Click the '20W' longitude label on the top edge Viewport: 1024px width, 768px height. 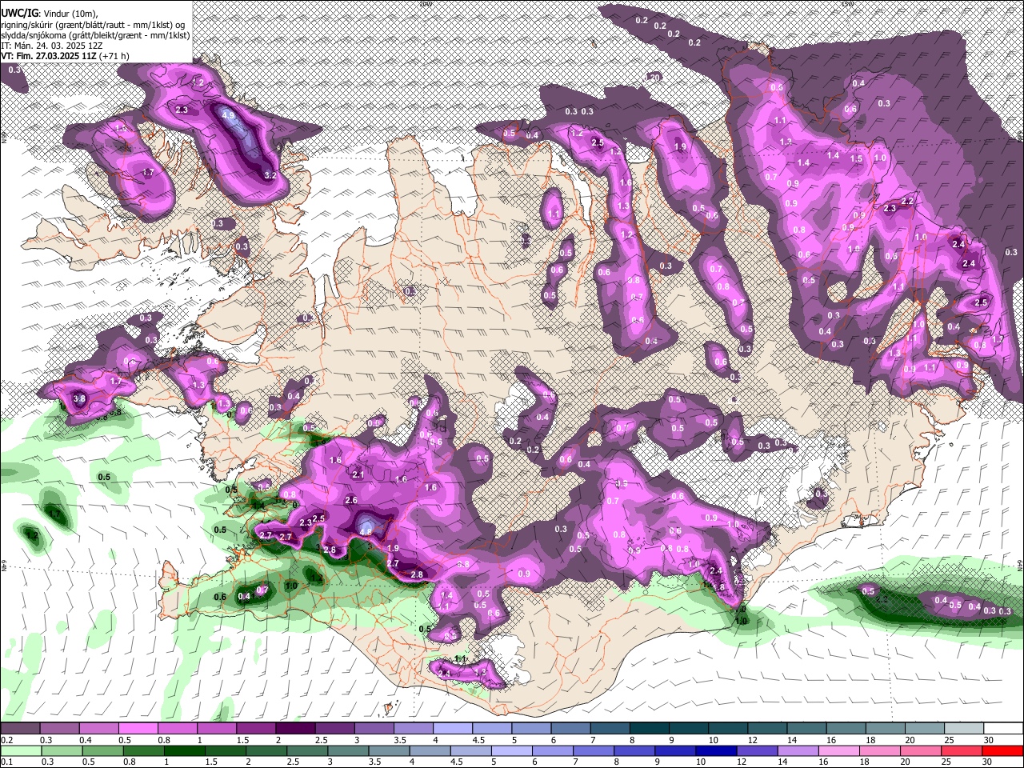(x=426, y=4)
